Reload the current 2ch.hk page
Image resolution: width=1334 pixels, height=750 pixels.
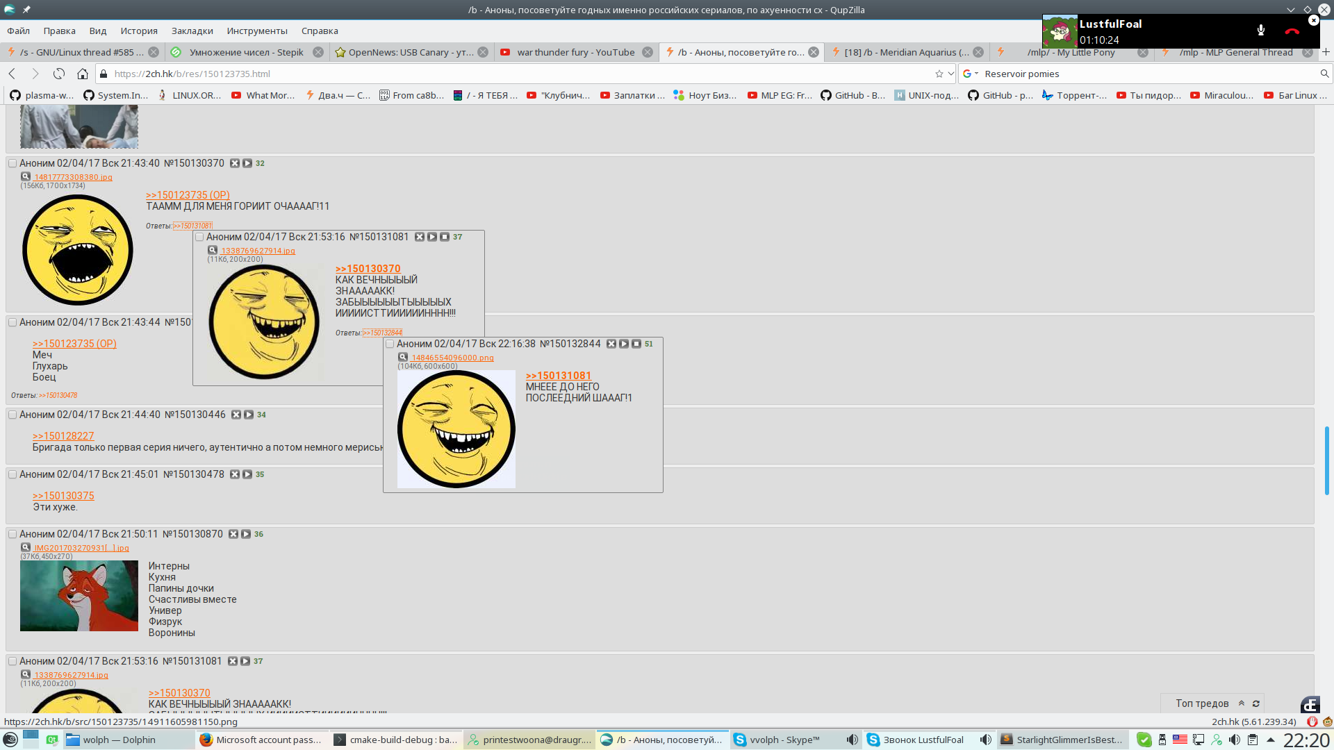coord(59,74)
